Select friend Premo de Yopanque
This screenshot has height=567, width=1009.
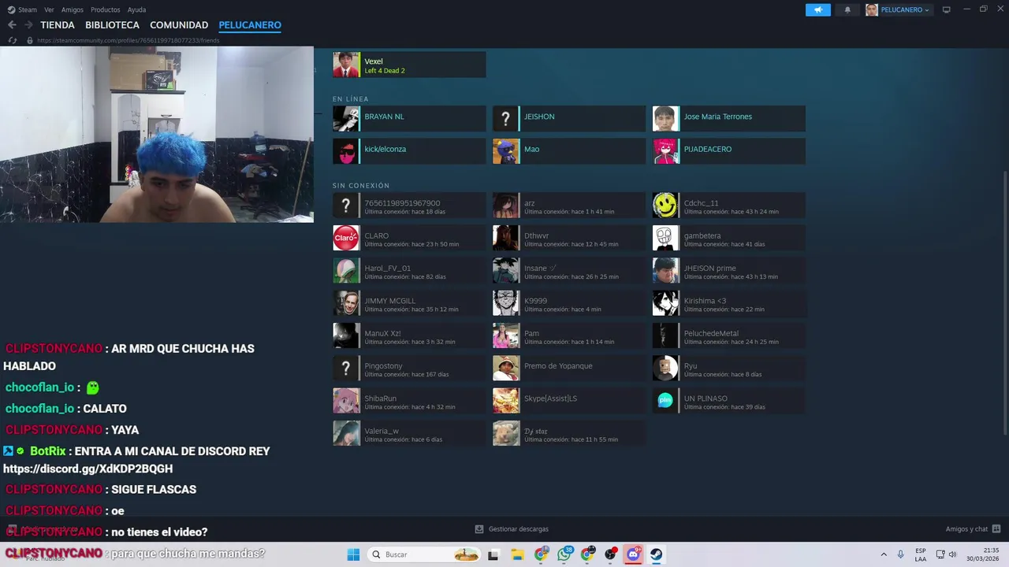[x=569, y=369]
